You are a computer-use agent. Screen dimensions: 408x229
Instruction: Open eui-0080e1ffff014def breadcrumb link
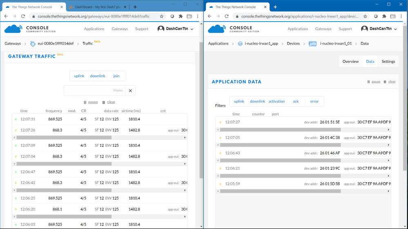point(56,43)
